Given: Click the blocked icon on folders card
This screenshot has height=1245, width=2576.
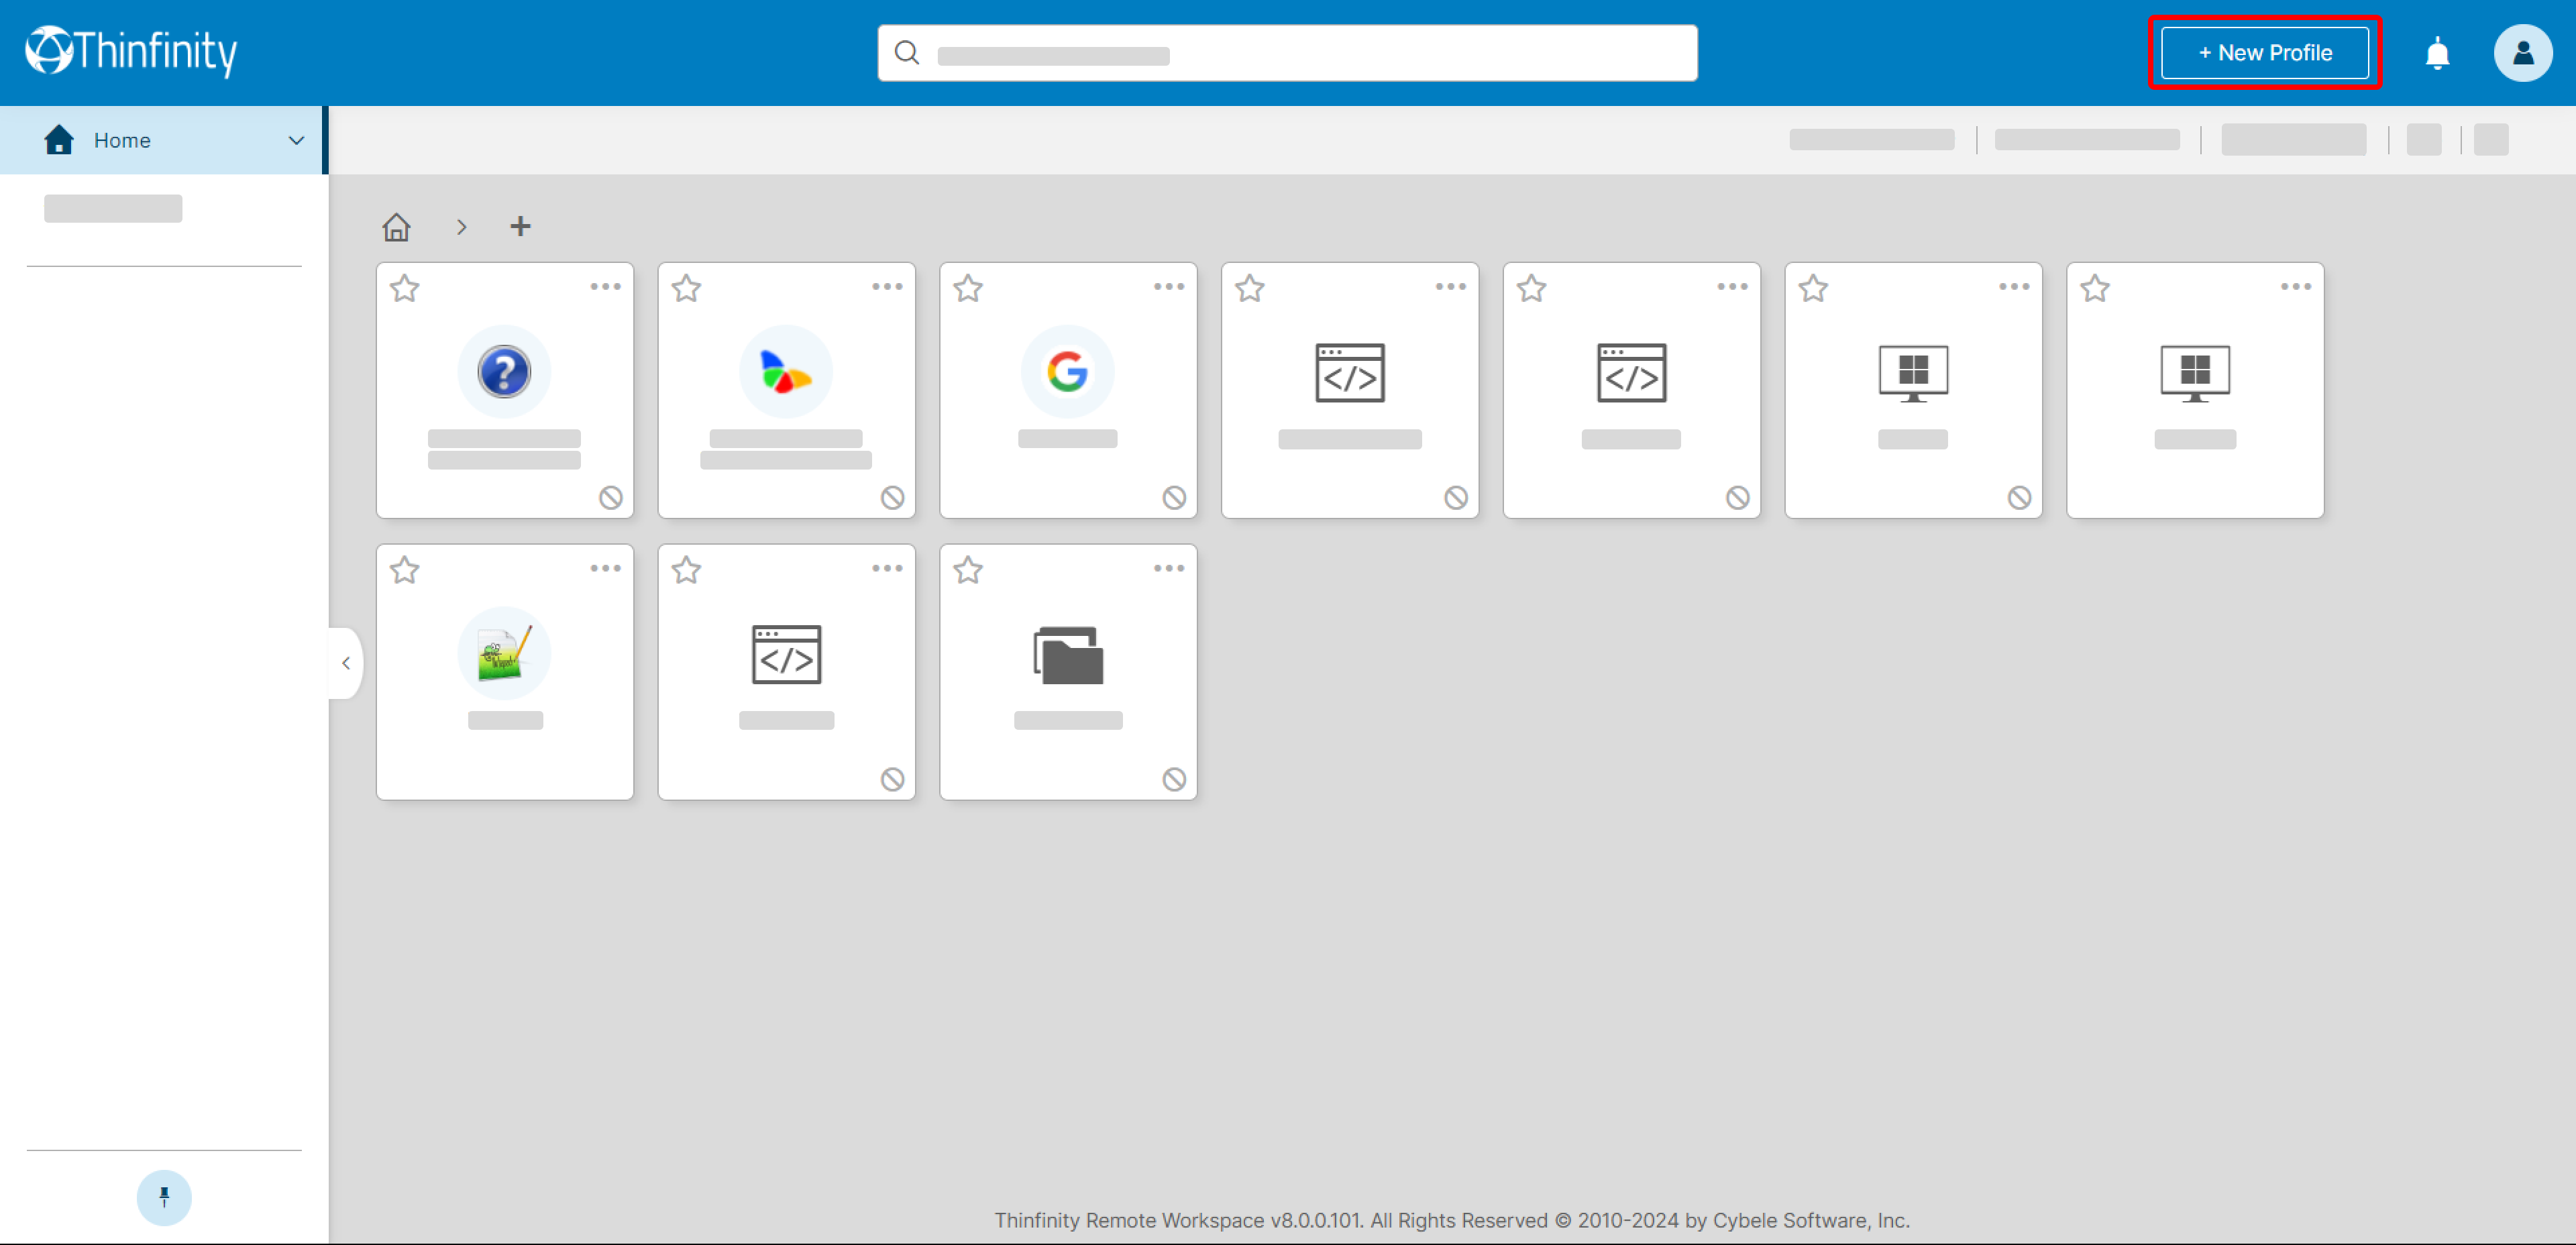Looking at the screenshot, I should pos(1175,780).
